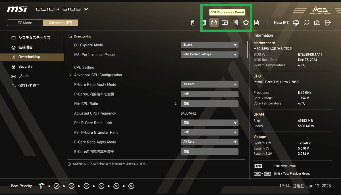The image size is (341, 195).
Task: Click the Tab: Next Group hint
Action: [285, 166]
